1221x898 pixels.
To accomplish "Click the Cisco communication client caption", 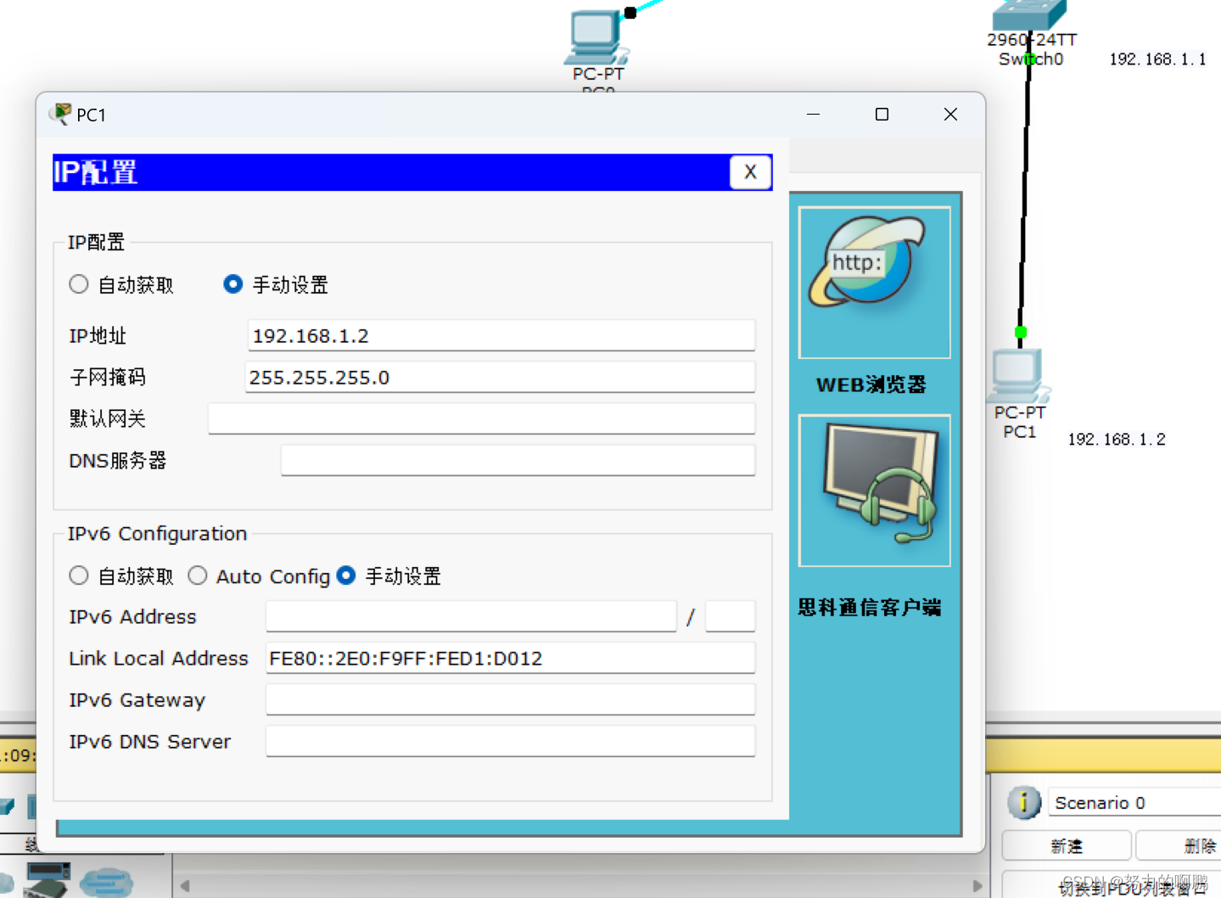I will (870, 607).
